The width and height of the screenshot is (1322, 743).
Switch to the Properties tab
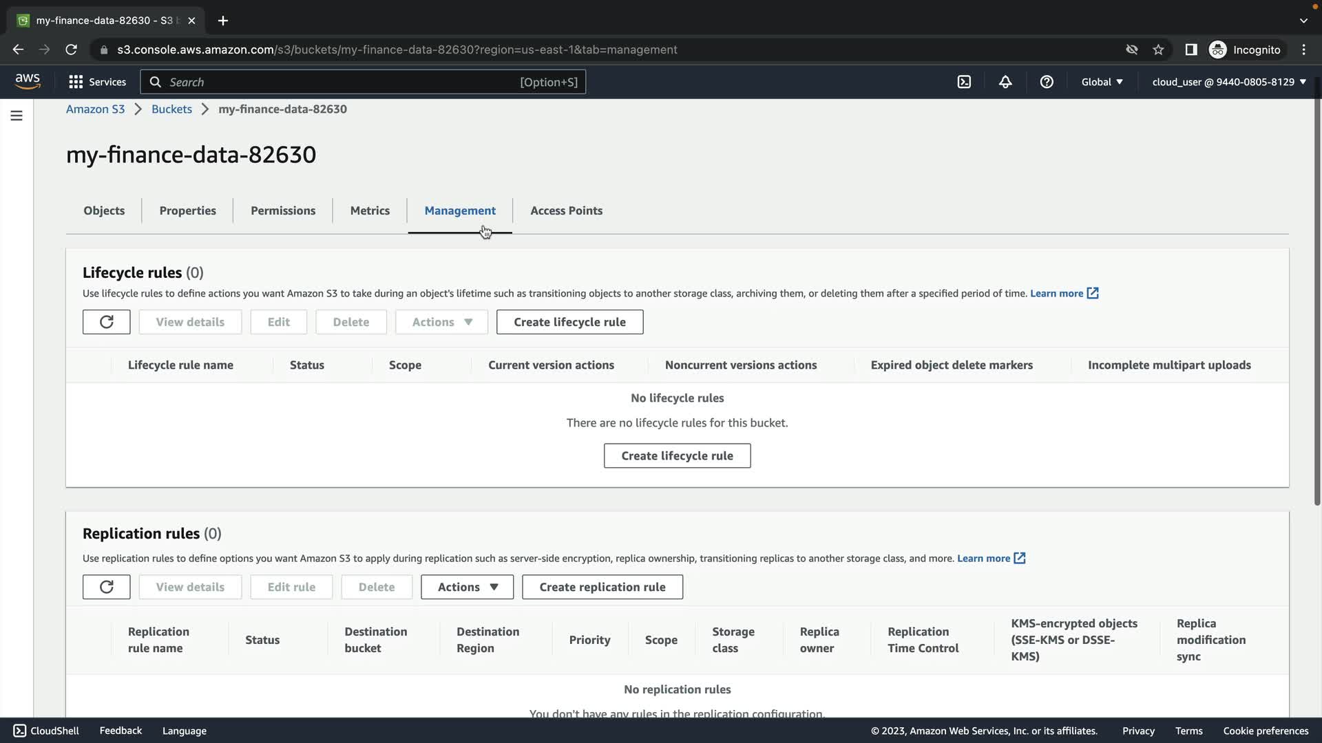coord(187,211)
